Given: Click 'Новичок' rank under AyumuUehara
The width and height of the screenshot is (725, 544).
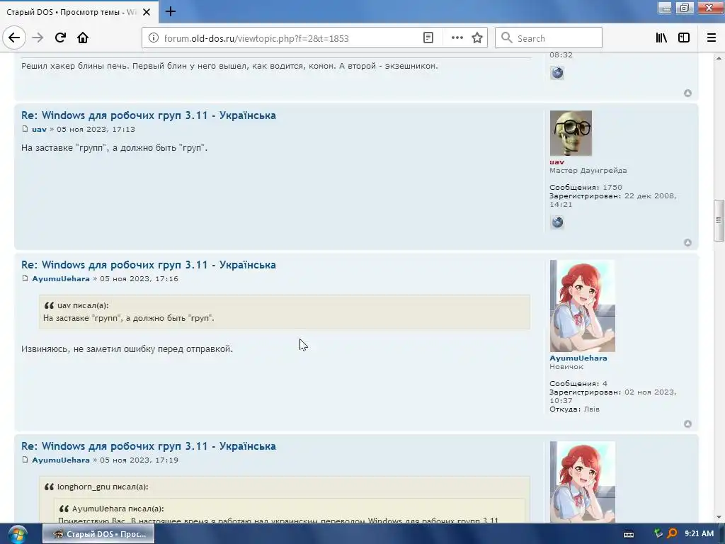Looking at the screenshot, I should 566,366.
